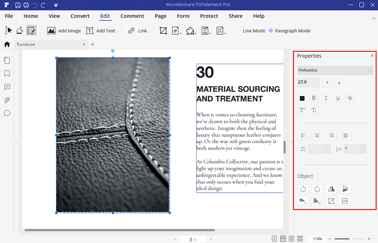The image size is (378, 243).
Task: Expand the Helvetica font dropdown
Action: 369,70
